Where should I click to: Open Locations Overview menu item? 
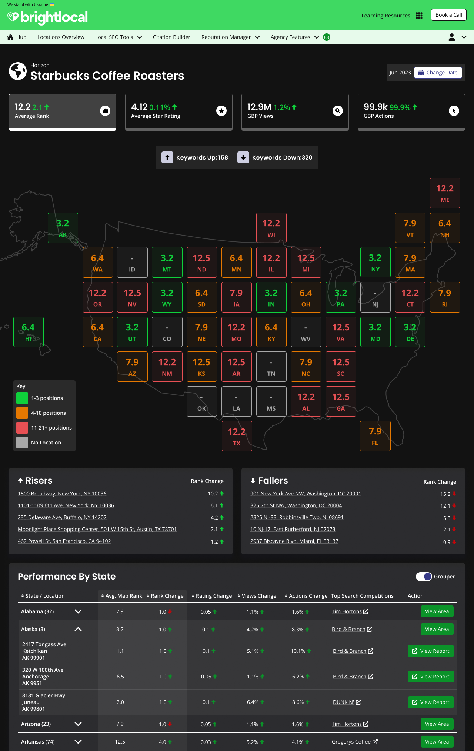click(x=61, y=37)
